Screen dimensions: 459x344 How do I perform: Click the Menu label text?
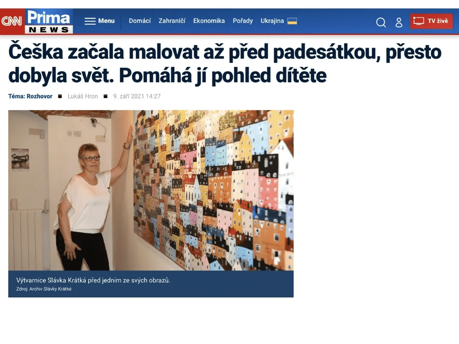click(x=107, y=21)
